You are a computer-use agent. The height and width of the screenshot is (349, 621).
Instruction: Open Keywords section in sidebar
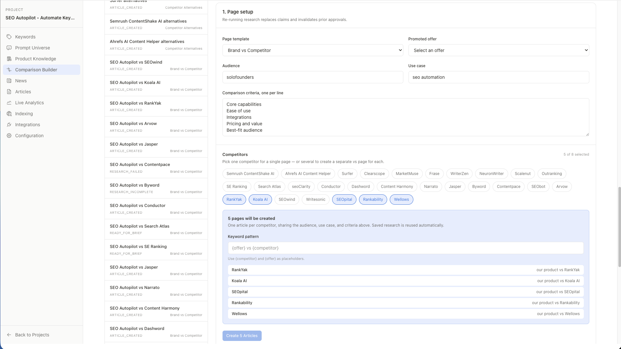[41, 37]
